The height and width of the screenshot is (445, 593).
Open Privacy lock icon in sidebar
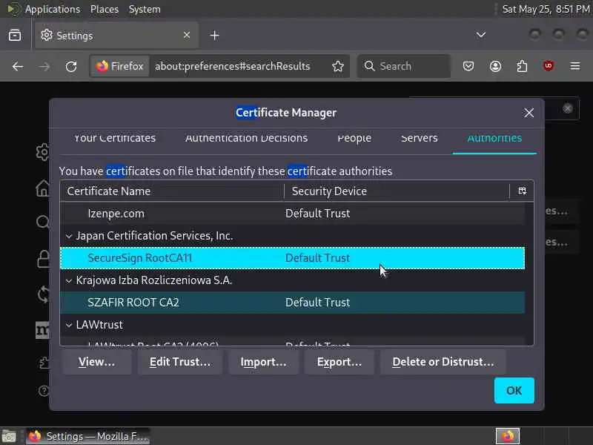(43, 259)
